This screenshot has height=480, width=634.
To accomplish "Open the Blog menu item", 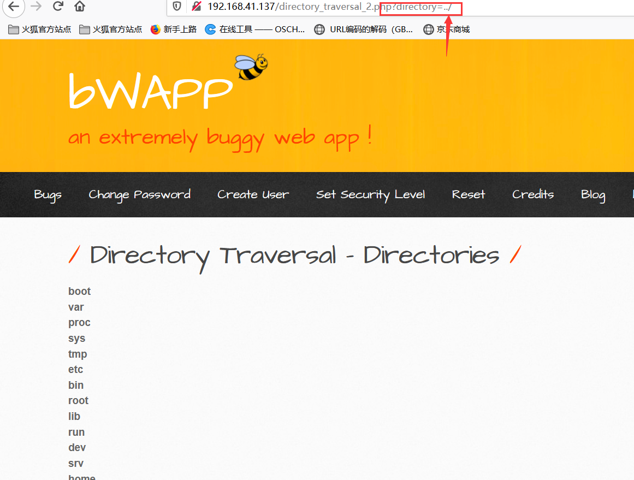I will click(592, 195).
